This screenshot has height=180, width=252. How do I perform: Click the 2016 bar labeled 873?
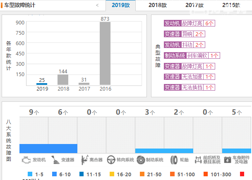[105, 53]
